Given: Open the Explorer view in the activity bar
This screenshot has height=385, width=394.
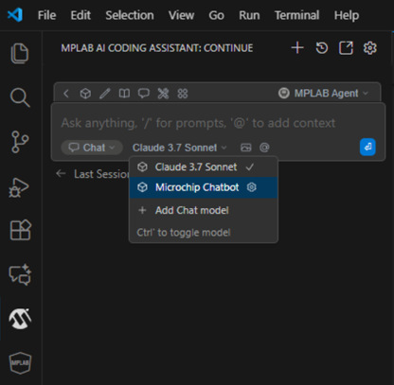Looking at the screenshot, I should [20, 53].
